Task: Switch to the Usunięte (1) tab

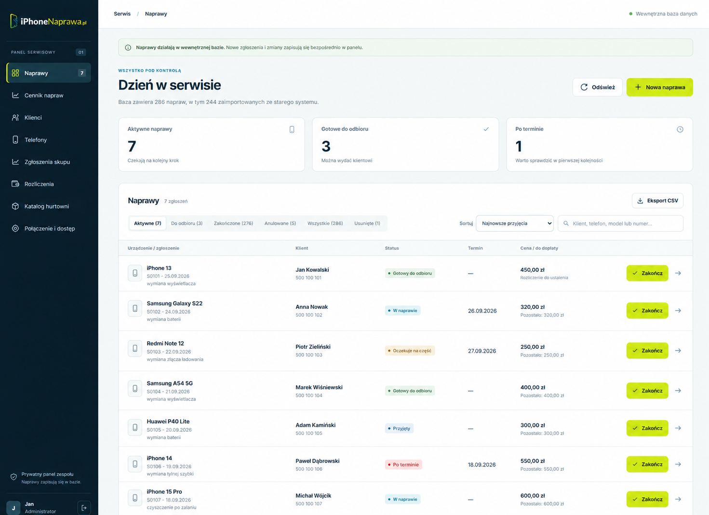Action: [367, 224]
